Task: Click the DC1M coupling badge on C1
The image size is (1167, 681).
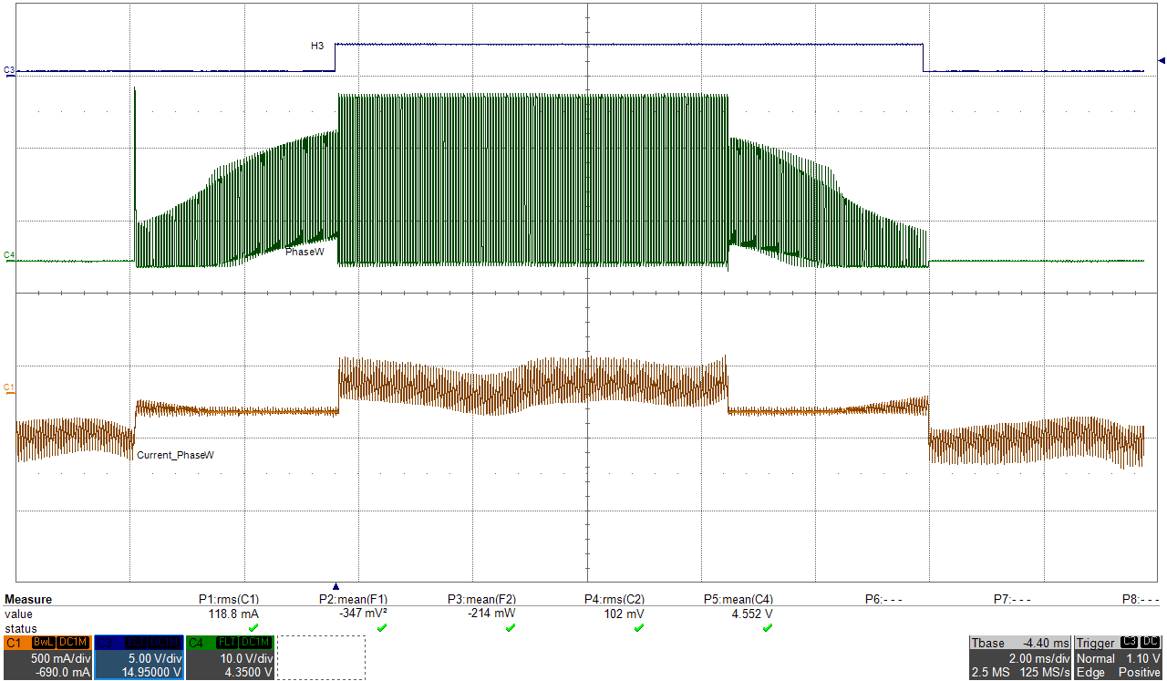Action: point(74,643)
